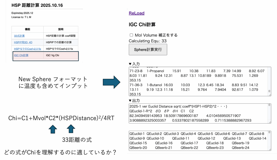Click the QEuclid/QBeerb list text area
The width and height of the screenshot is (277, 160).
coord(197,140)
